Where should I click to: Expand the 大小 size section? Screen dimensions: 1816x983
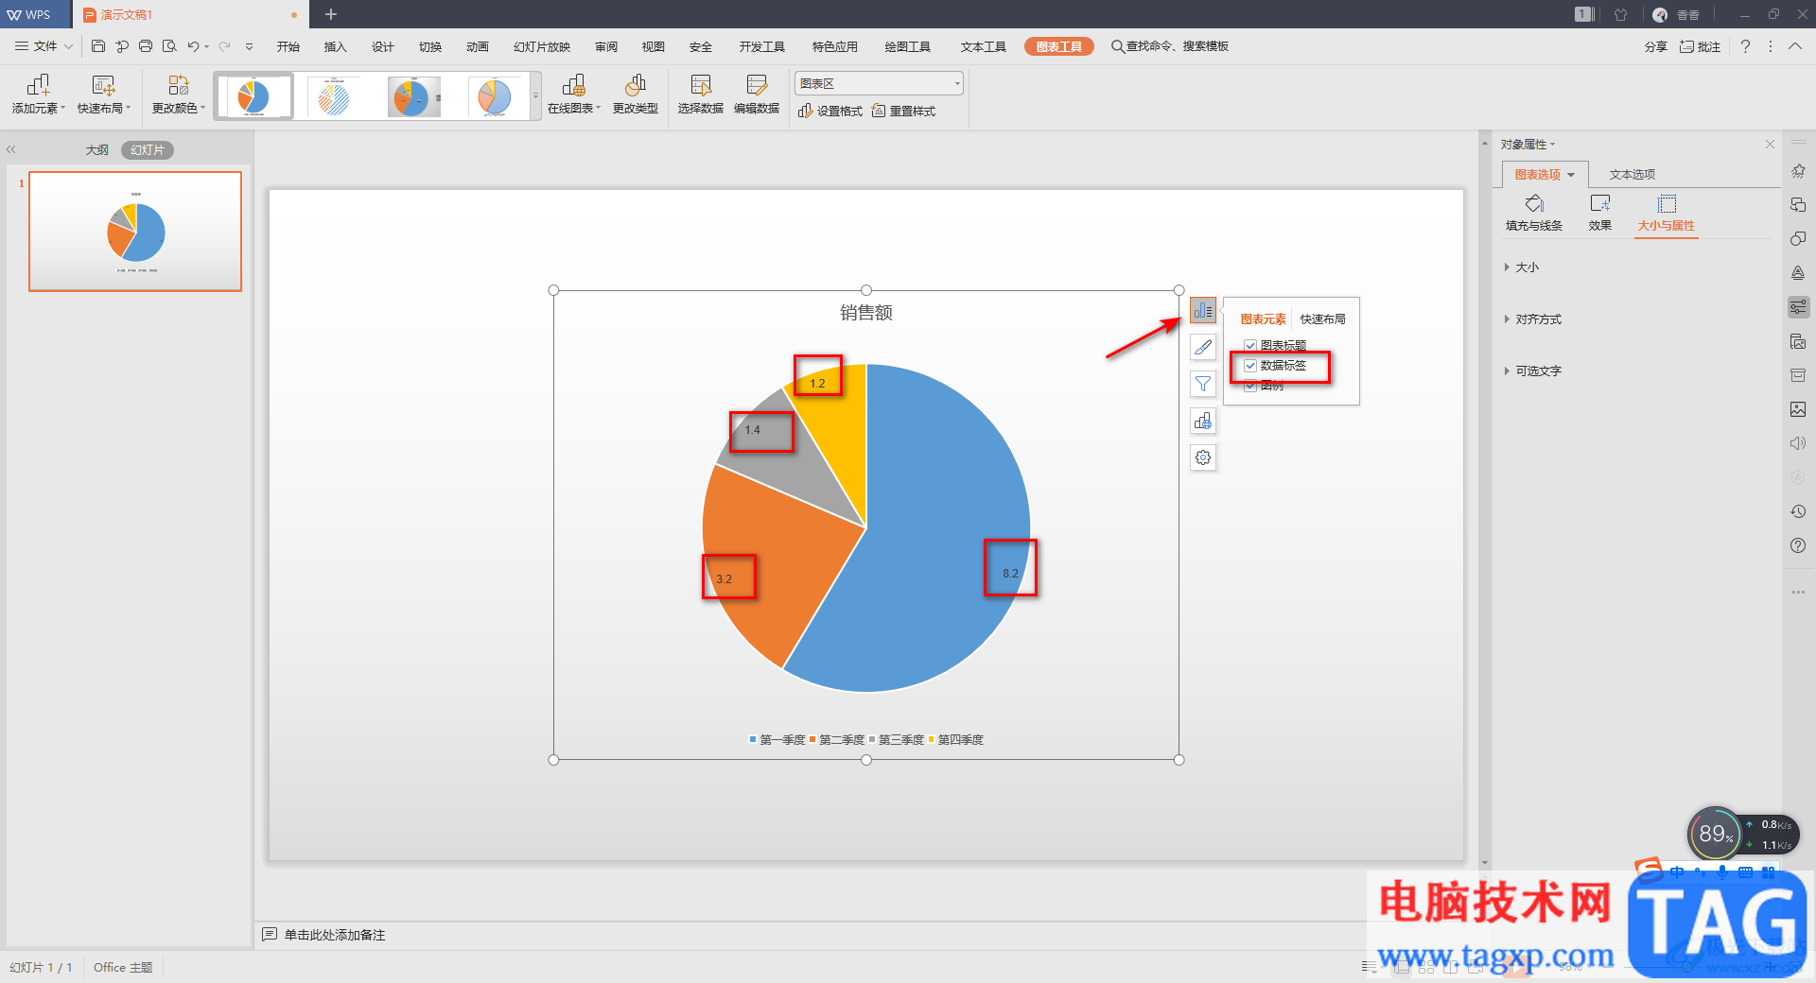[1522, 267]
